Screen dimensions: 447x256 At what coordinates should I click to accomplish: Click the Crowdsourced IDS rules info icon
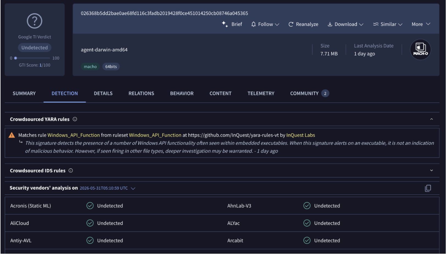(x=71, y=170)
